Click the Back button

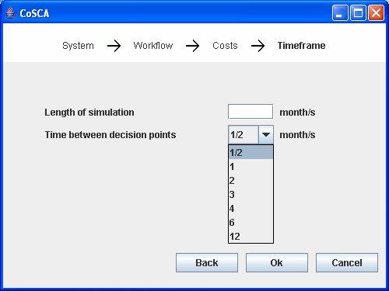[x=207, y=262]
